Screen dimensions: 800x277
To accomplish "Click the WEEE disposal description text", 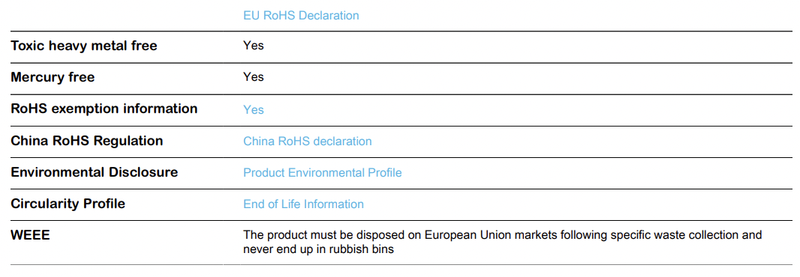I will click(x=503, y=243).
